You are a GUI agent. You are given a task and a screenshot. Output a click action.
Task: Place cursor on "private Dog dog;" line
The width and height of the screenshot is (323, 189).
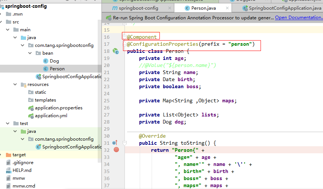point(162,122)
